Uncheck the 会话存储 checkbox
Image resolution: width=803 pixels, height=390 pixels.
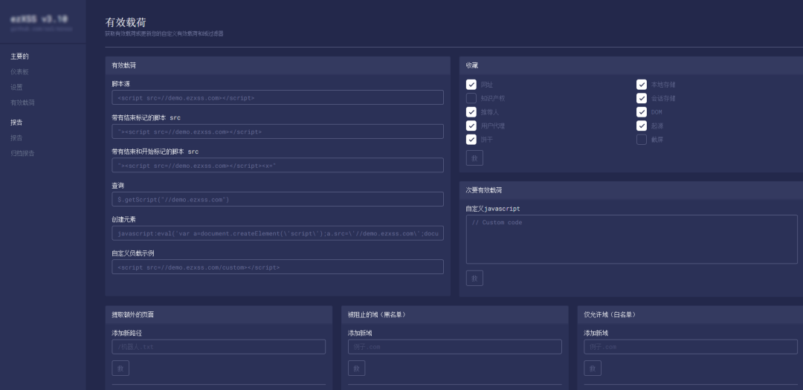click(642, 98)
